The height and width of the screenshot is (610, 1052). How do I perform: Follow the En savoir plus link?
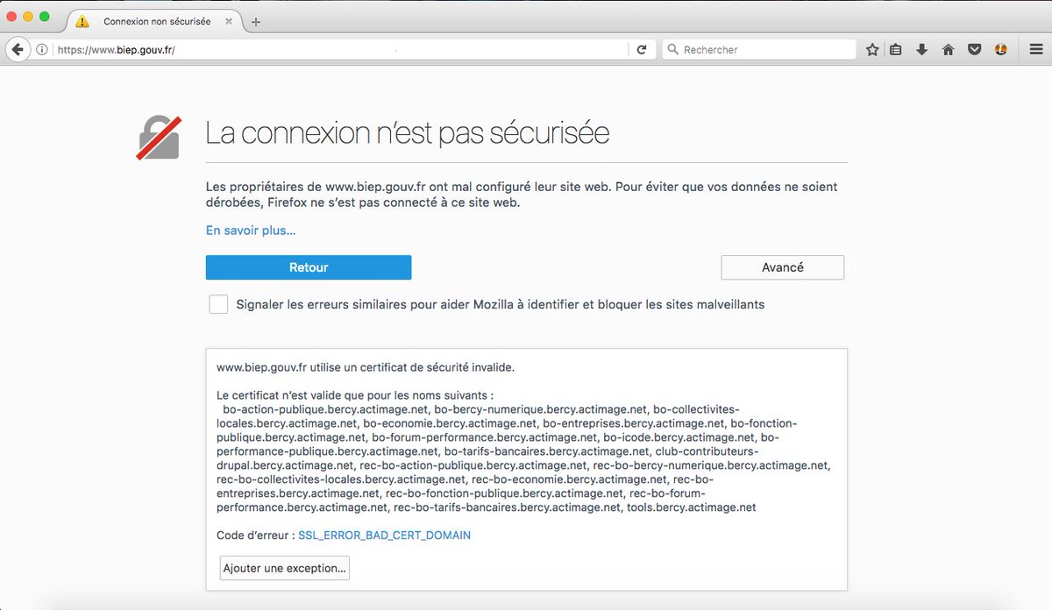coord(251,231)
